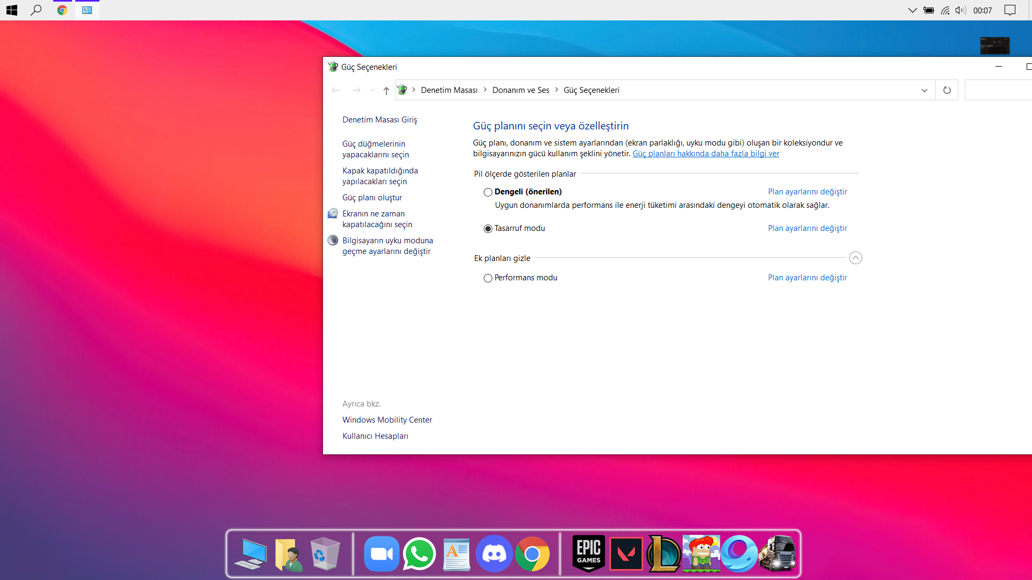This screenshot has height=580, width=1032.
Task: Click the volume icon in system tray
Action: [x=961, y=10]
